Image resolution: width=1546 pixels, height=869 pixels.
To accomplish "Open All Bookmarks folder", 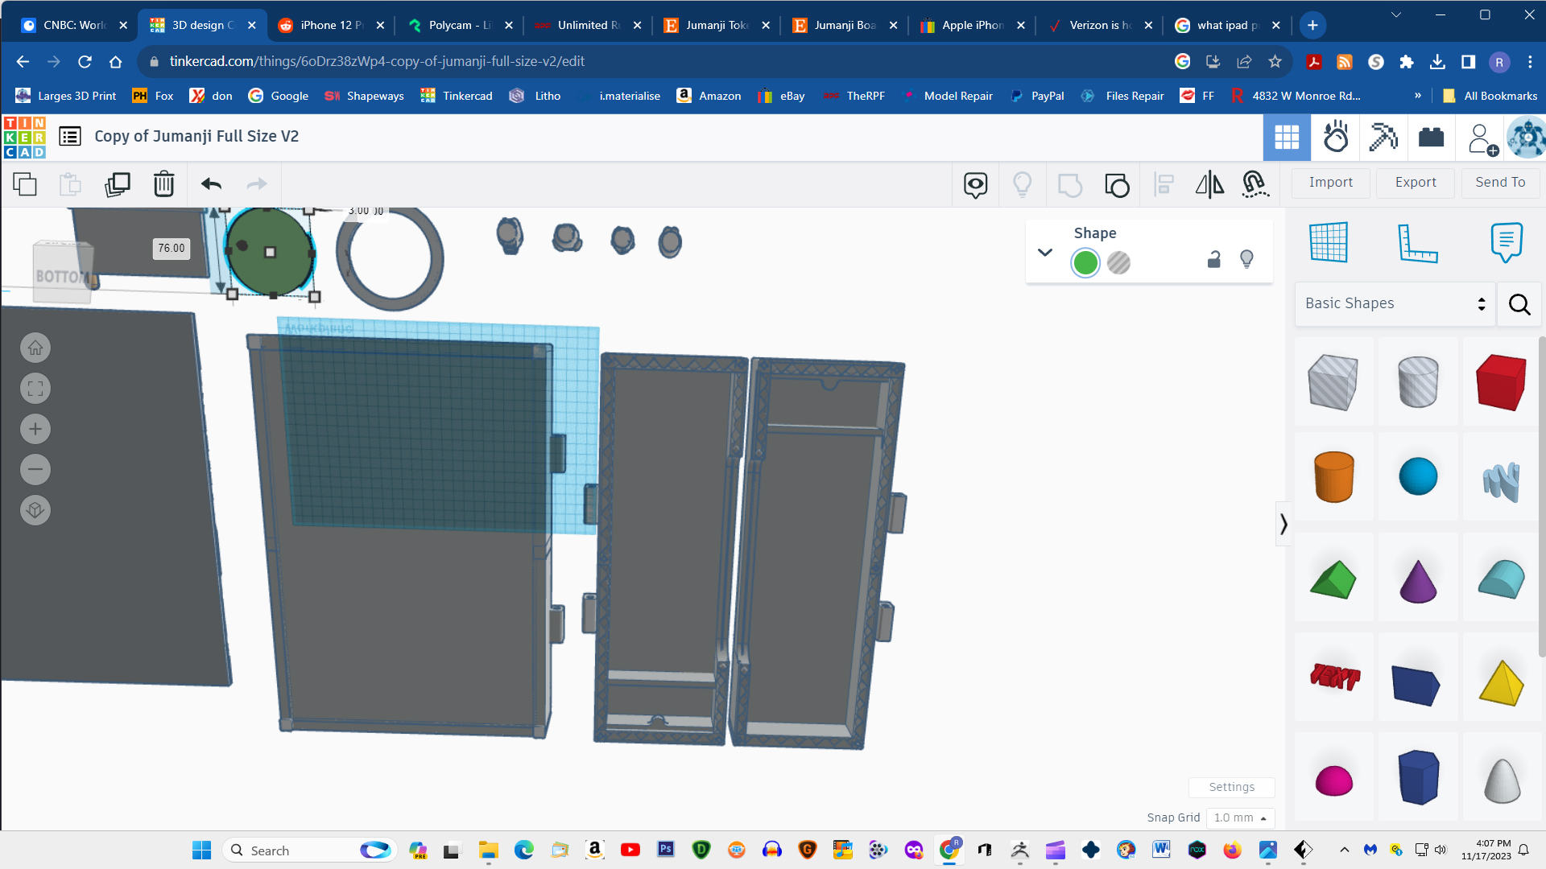I will coord(1490,96).
